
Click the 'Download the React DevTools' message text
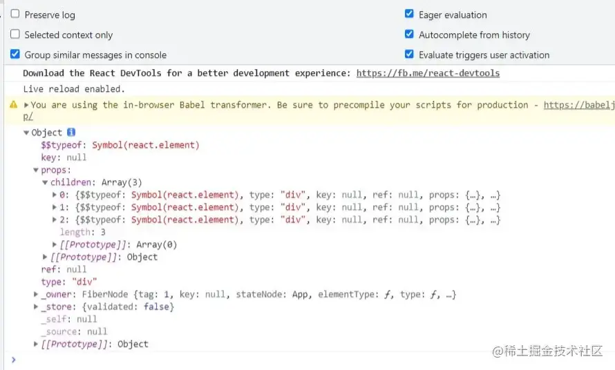click(x=187, y=73)
